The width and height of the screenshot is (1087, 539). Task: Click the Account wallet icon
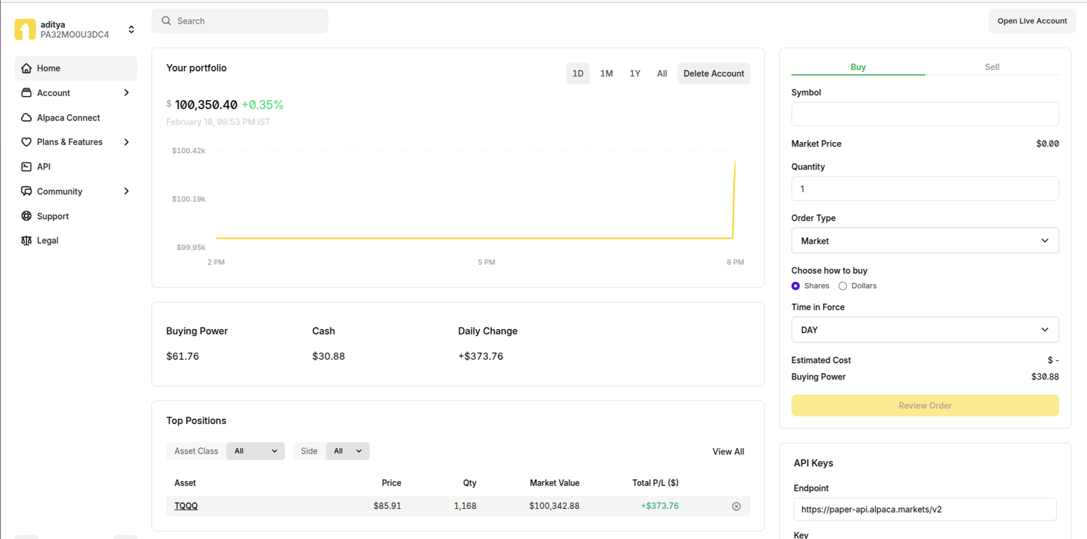point(27,92)
